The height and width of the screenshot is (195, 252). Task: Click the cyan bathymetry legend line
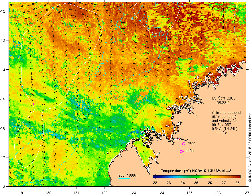point(124,178)
